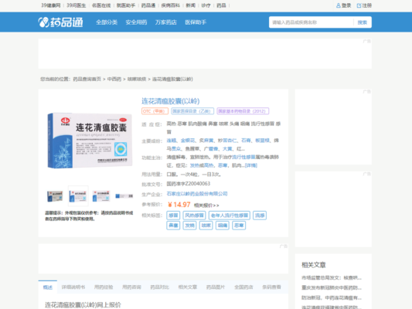Open the 39问医生 top link
This screenshot has height=309, width=412.
[77, 5]
